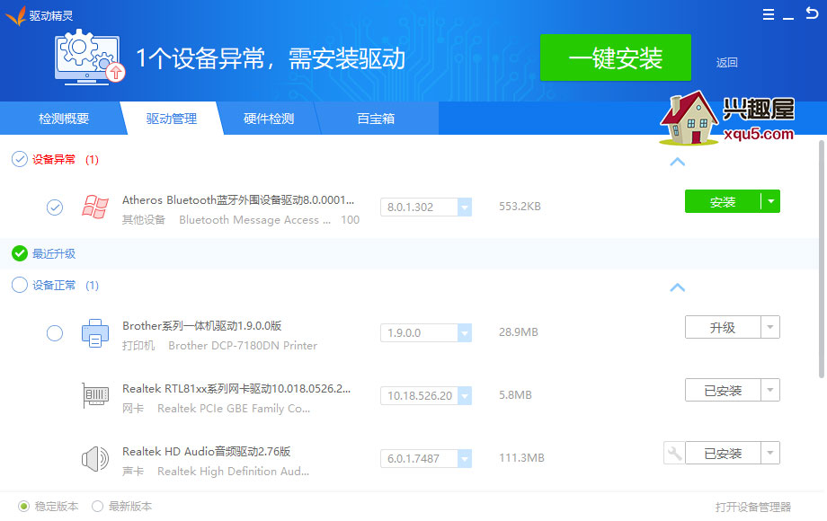Click the Realtek RTL81xx network driver title
The image size is (827, 521).
(x=236, y=388)
